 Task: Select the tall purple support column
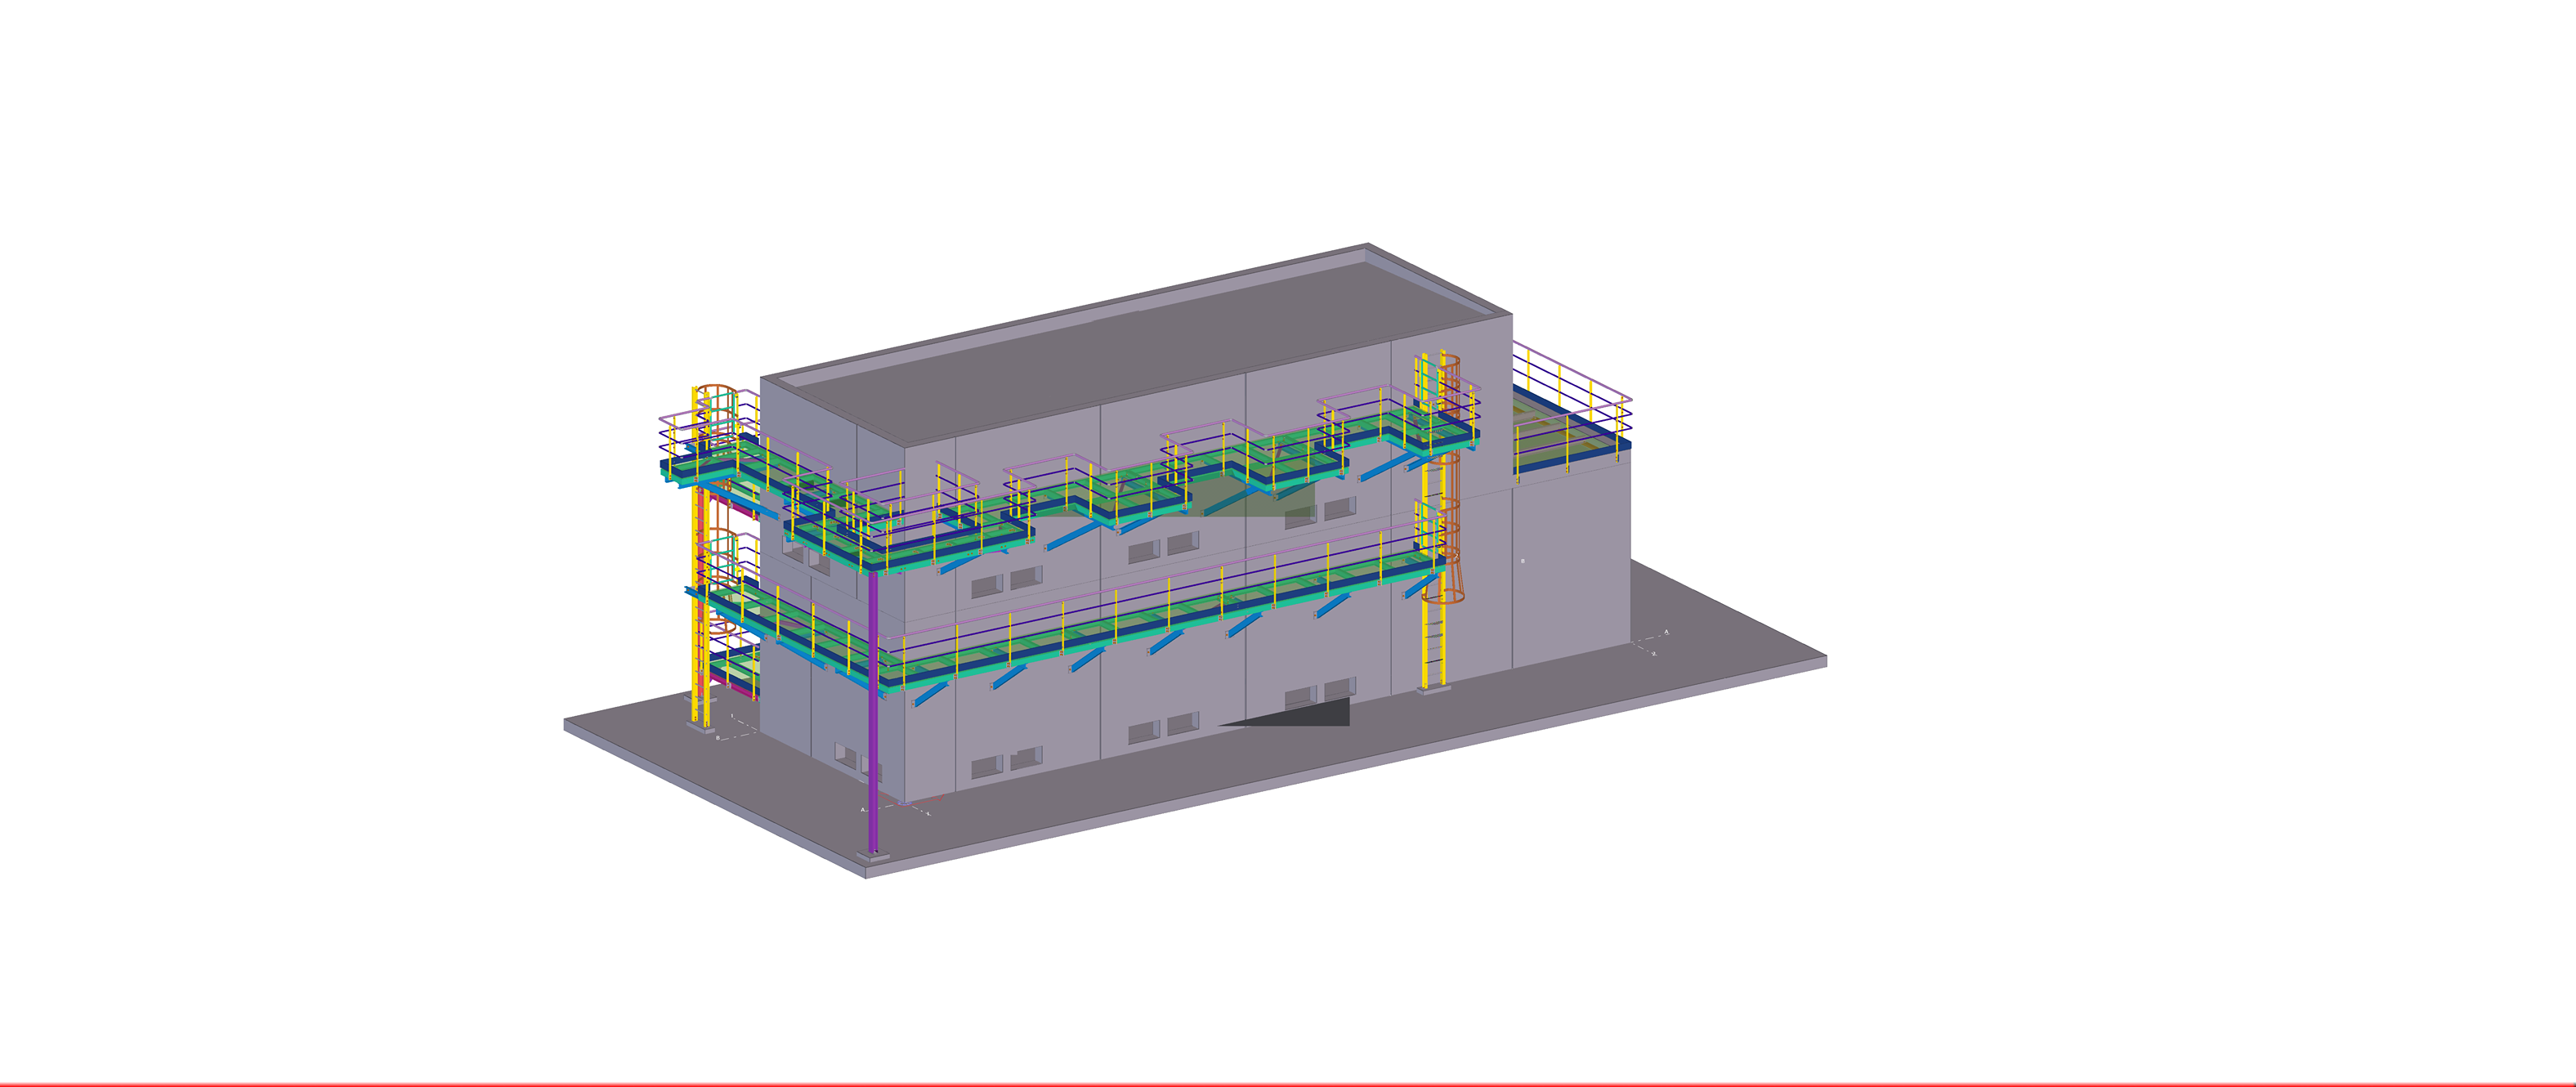point(873,714)
